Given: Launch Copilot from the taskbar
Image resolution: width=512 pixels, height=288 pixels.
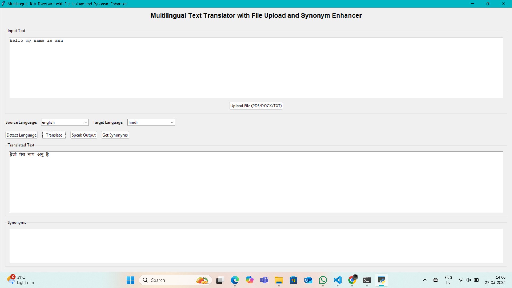Looking at the screenshot, I should (250, 280).
